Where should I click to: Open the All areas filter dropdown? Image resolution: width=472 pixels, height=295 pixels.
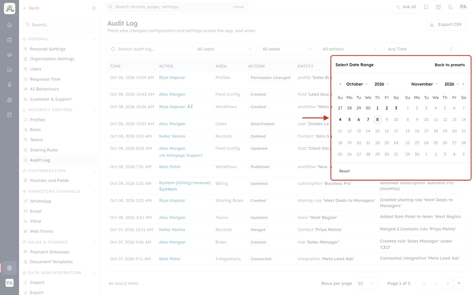[x=287, y=49]
